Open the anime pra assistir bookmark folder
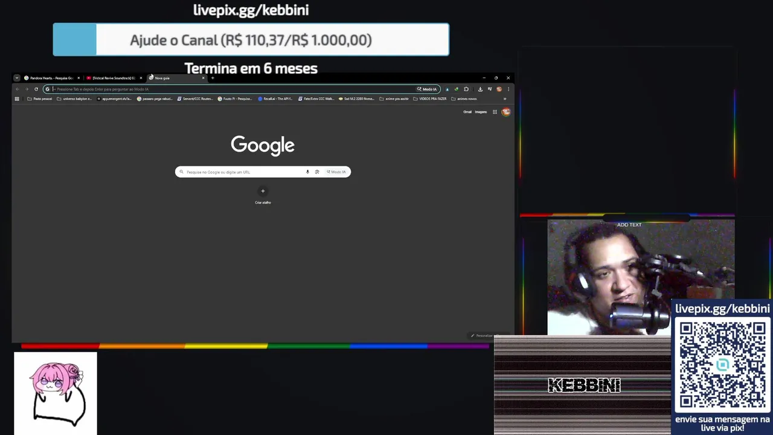Screen dimensions: 773x435 pos(394,98)
